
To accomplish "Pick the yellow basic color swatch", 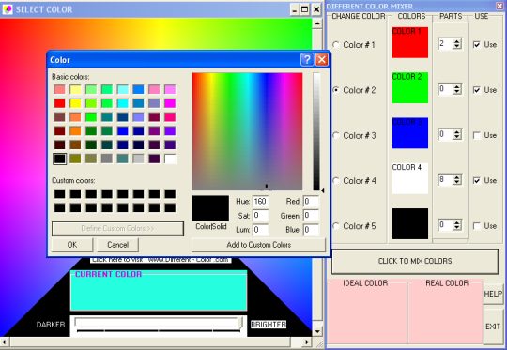I will 75,103.
